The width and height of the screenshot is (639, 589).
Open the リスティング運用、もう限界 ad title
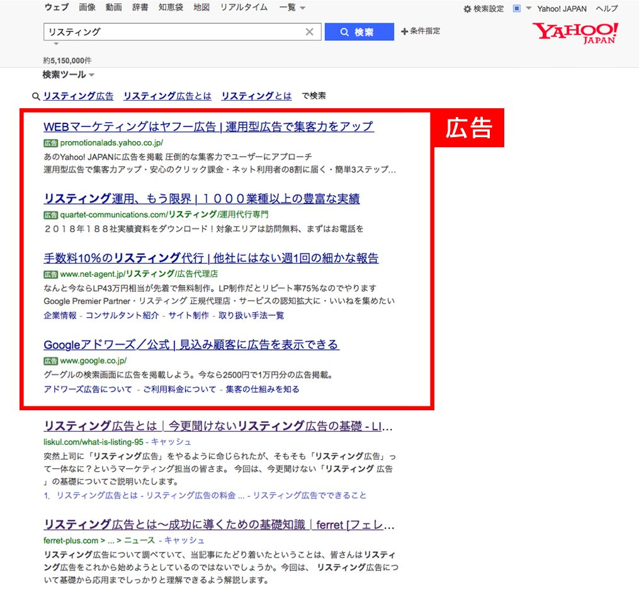(x=201, y=199)
